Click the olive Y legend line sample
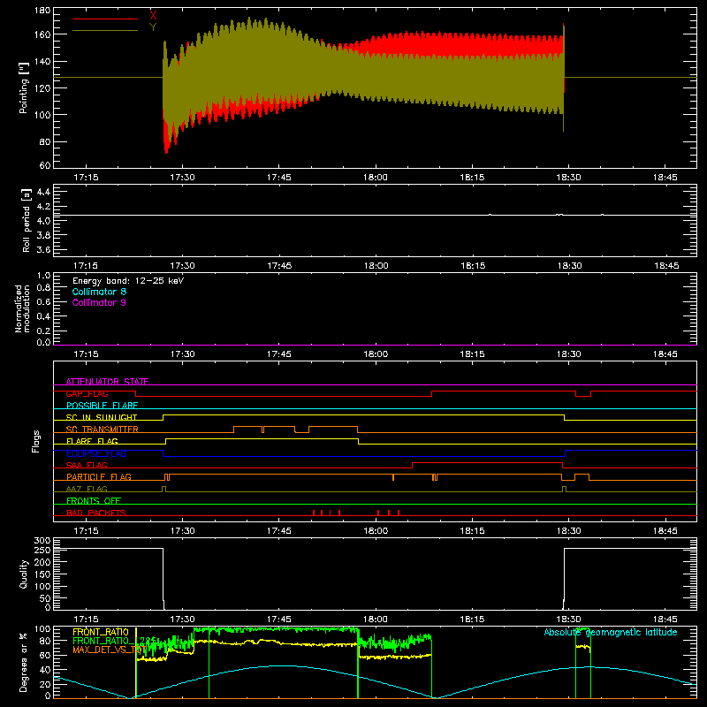The width and height of the screenshot is (707, 707). tap(105, 31)
